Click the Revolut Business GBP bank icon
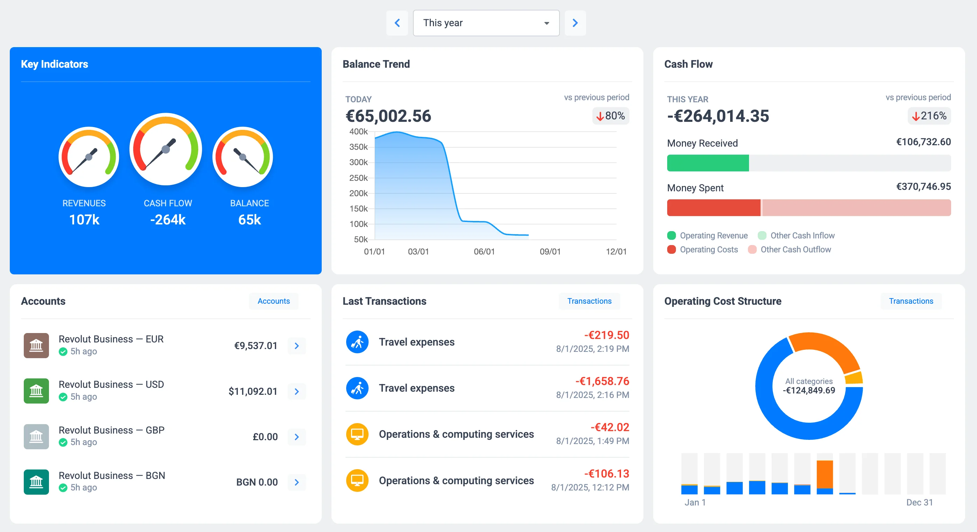977x532 pixels. click(36, 436)
